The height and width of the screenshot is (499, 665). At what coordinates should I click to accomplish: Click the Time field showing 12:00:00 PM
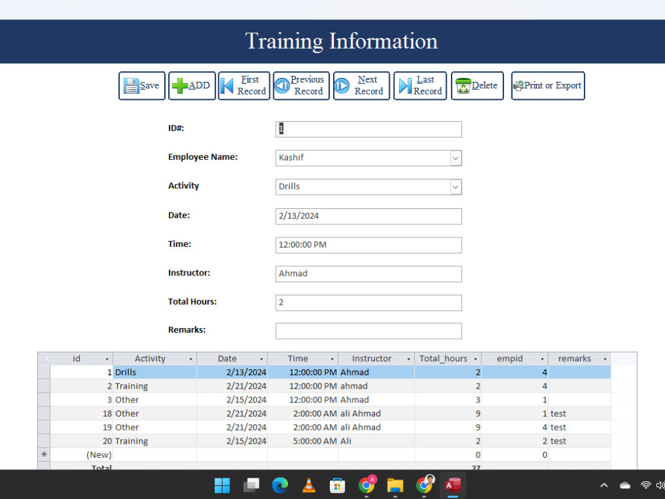pos(368,245)
